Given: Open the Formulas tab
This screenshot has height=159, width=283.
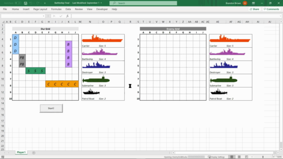Looking at the screenshot, I should (x=56, y=9).
